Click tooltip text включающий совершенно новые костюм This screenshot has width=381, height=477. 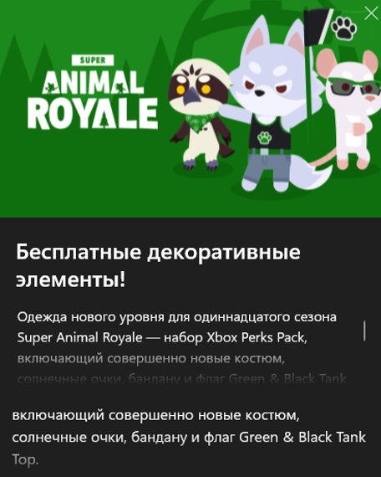tap(155, 415)
